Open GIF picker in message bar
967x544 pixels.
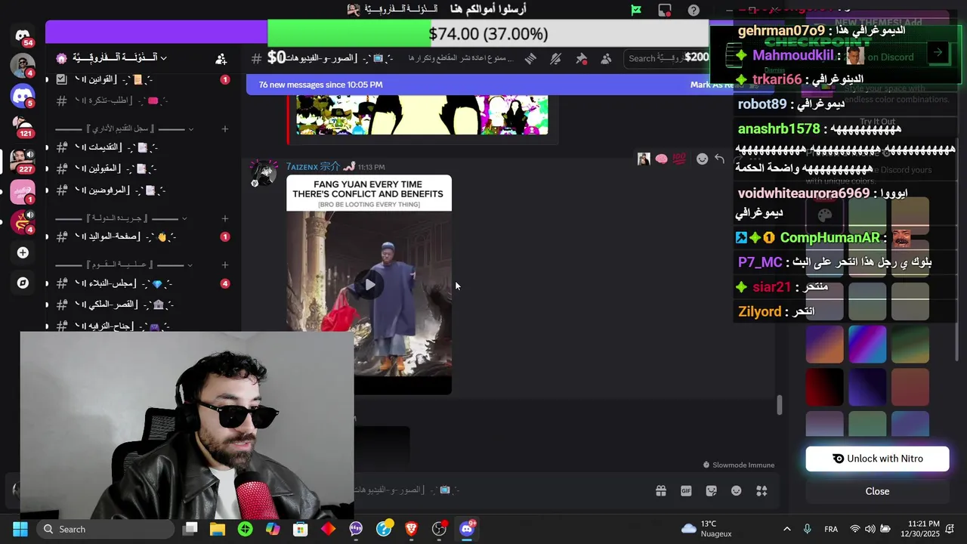click(686, 491)
